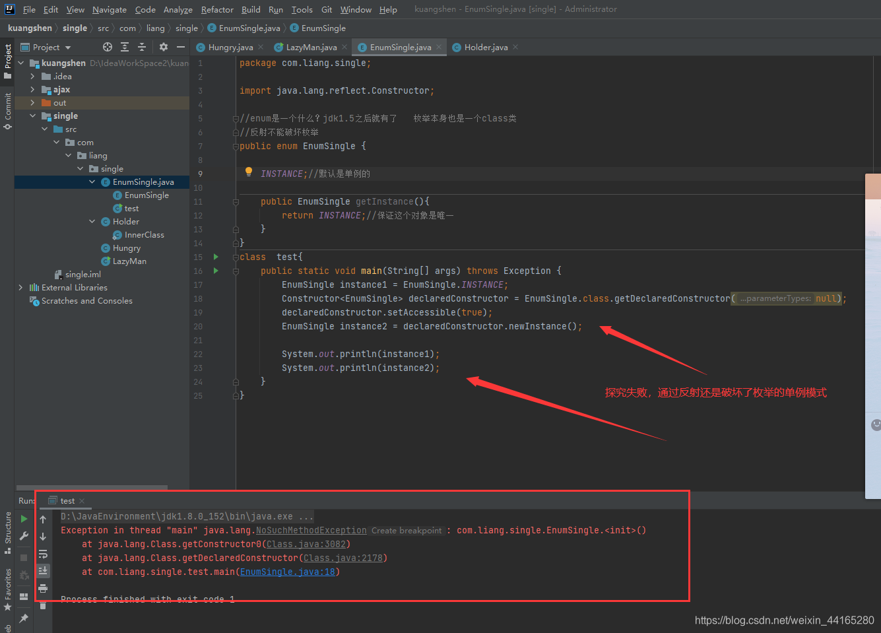The image size is (881, 633).
Task: Open the File menu
Action: 29,9
